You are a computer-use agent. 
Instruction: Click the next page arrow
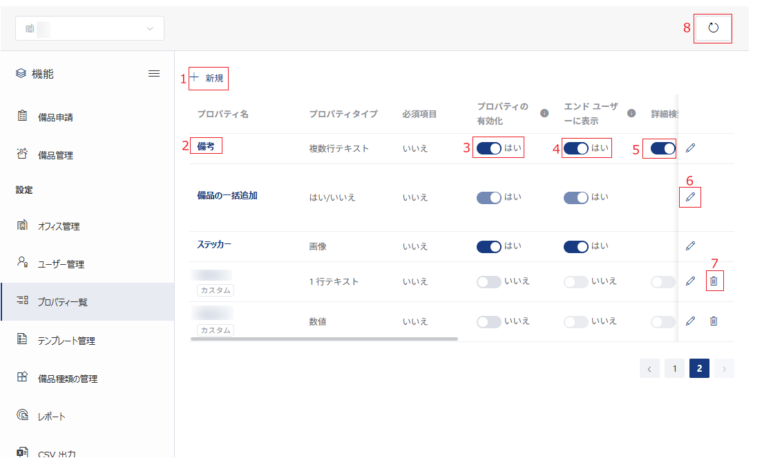tap(724, 368)
